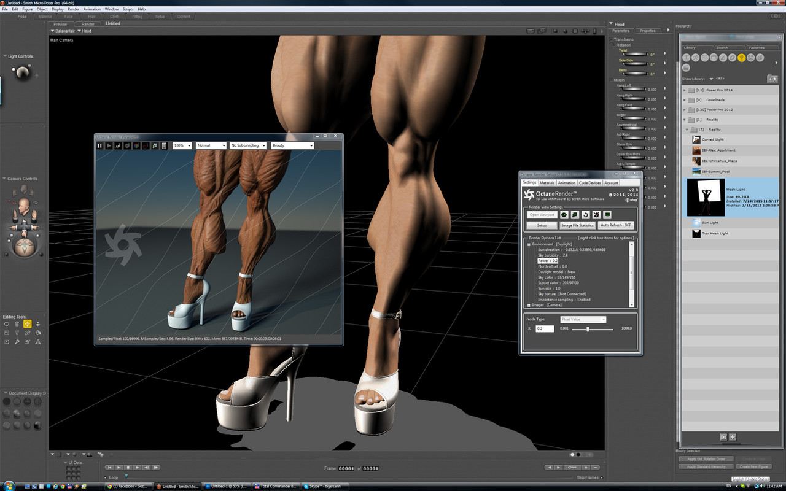Collapse the Environment [Daylight] tree node
The width and height of the screenshot is (786, 491).
(x=529, y=244)
